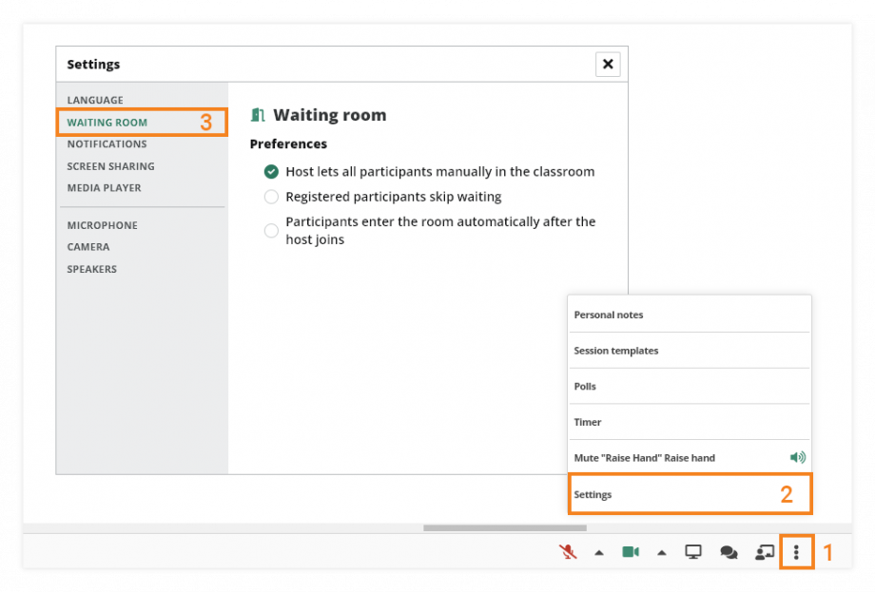Click the green camera icon to stop video
Screen dimensions: 875x592
(x=630, y=551)
